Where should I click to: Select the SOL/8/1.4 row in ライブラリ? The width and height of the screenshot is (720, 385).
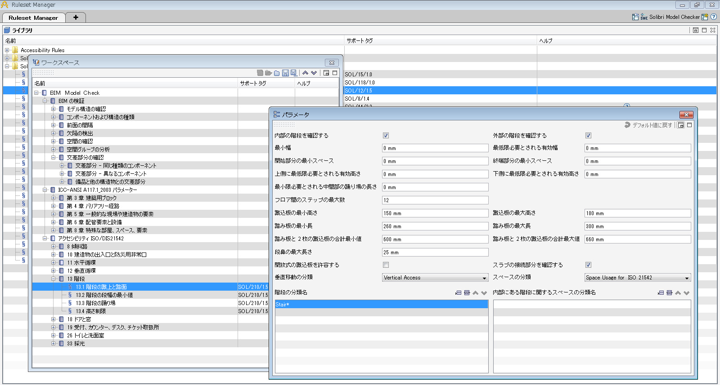(357, 98)
